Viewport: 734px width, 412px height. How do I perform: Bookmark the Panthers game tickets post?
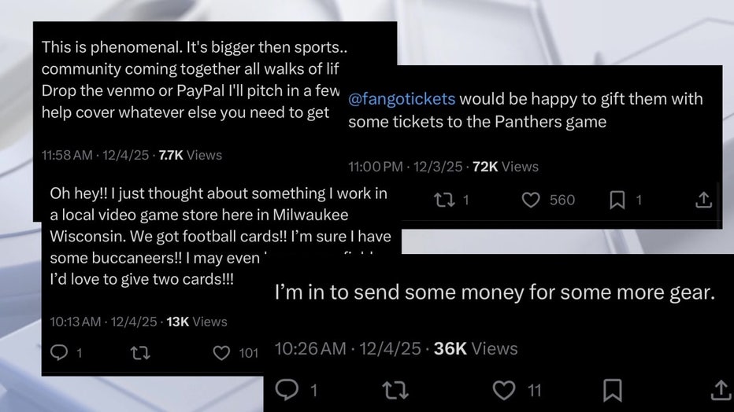[617, 200]
